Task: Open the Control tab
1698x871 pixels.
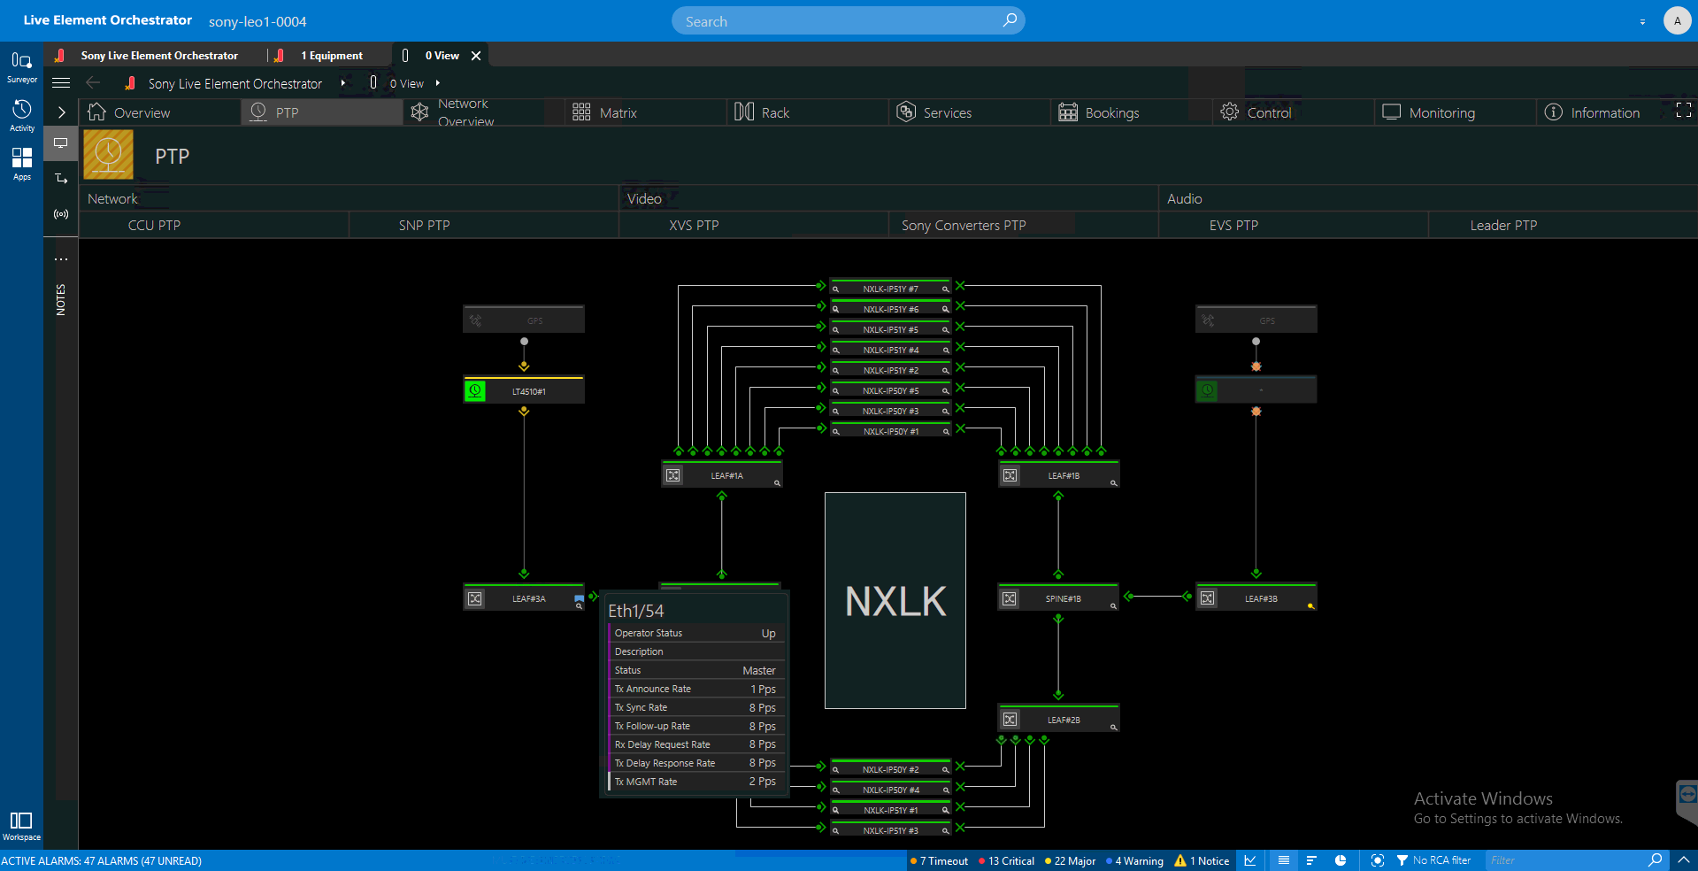Action: click(x=1293, y=112)
